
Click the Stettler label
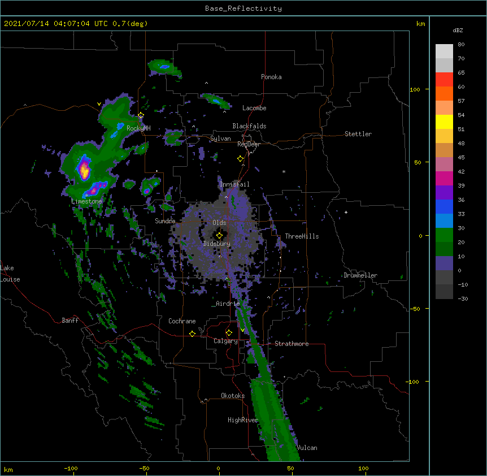tap(358, 134)
